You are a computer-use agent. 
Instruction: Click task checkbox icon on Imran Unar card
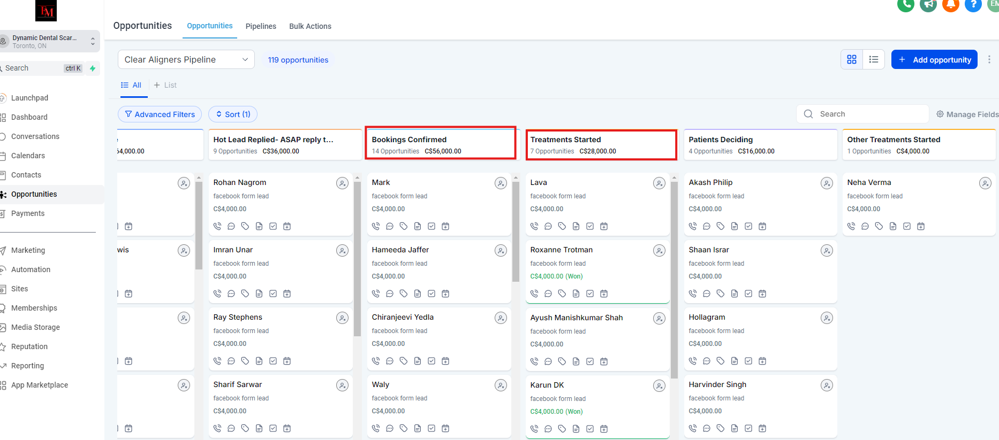point(273,294)
